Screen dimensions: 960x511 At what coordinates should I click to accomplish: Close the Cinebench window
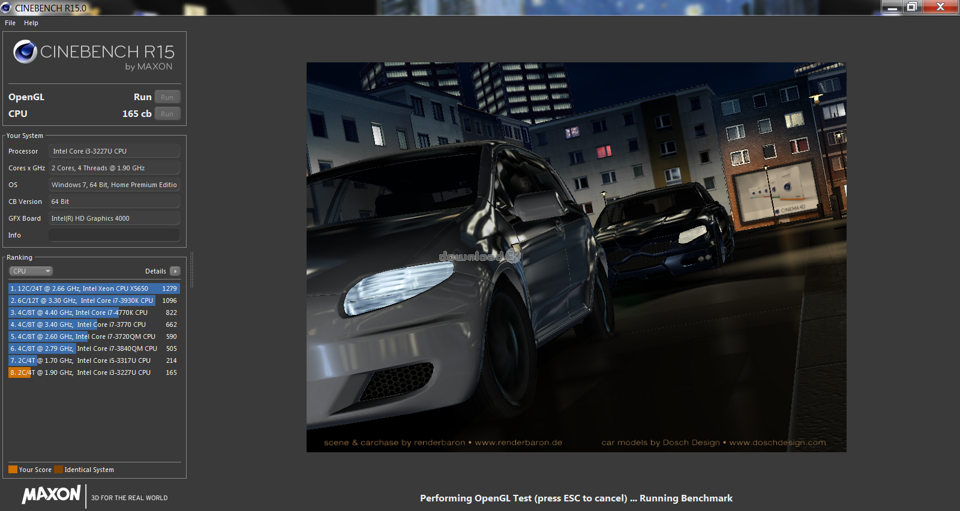(940, 7)
